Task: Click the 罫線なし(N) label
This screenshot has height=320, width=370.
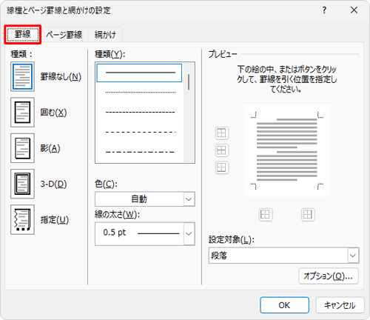Action: tap(61, 77)
